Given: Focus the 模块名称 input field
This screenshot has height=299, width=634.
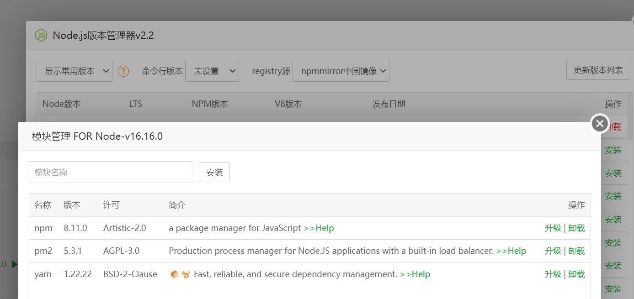Looking at the screenshot, I should pos(111,172).
